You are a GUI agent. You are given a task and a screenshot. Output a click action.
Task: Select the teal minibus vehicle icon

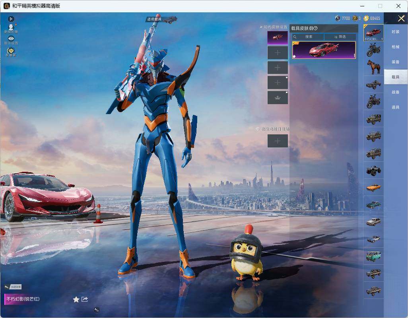(x=373, y=256)
